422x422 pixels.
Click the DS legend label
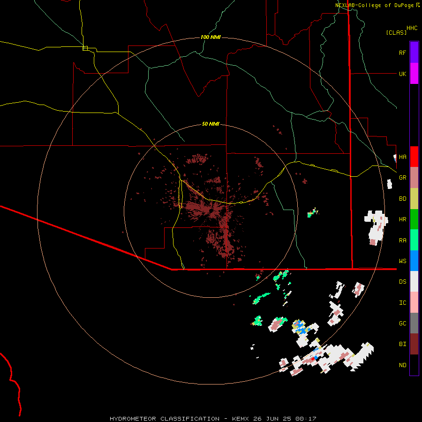[402, 282]
